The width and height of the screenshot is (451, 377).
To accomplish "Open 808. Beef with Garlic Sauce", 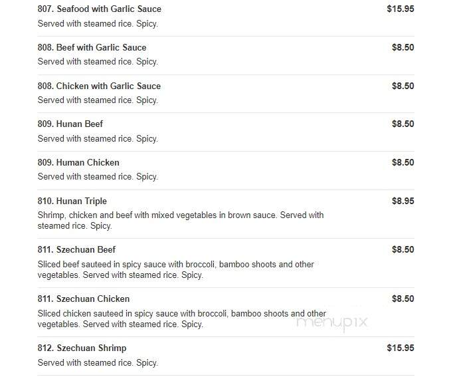I will [x=92, y=47].
